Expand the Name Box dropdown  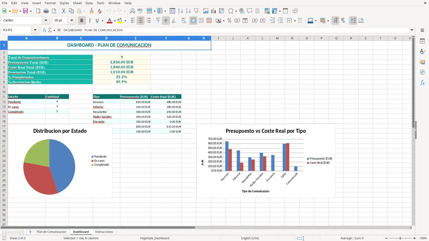click(x=35, y=30)
